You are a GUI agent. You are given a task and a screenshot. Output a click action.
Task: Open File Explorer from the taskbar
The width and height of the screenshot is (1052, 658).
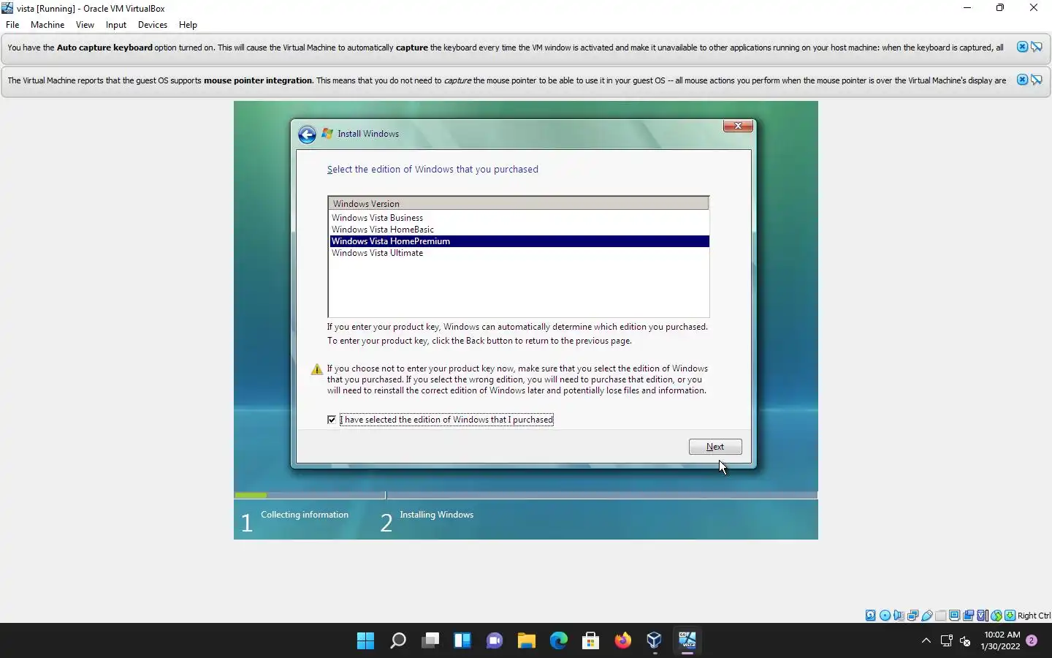pyautogui.click(x=527, y=641)
